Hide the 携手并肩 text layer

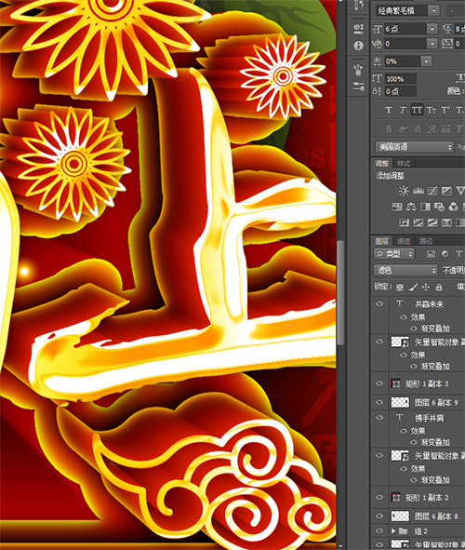click(x=379, y=418)
